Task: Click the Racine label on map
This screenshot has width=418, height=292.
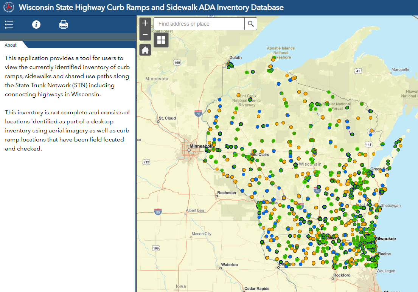Action: (384, 254)
